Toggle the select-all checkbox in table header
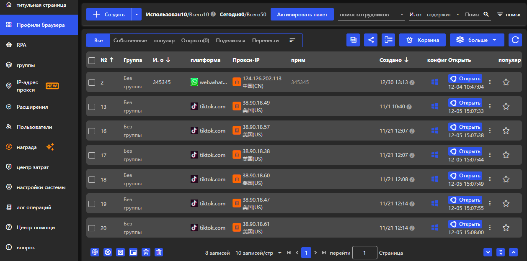The height and width of the screenshot is (261, 527). click(92, 61)
